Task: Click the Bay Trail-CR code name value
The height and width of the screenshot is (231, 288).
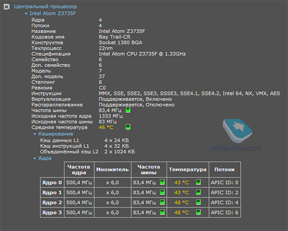Action: tap(115, 37)
